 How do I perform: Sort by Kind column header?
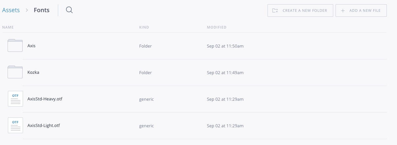144,27
